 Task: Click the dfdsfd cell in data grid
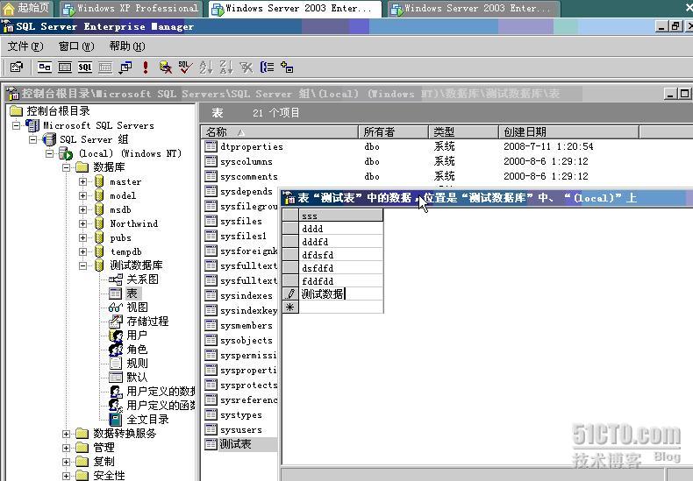click(x=341, y=255)
